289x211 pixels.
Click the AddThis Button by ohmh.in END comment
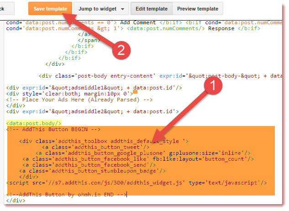[x=67, y=195]
